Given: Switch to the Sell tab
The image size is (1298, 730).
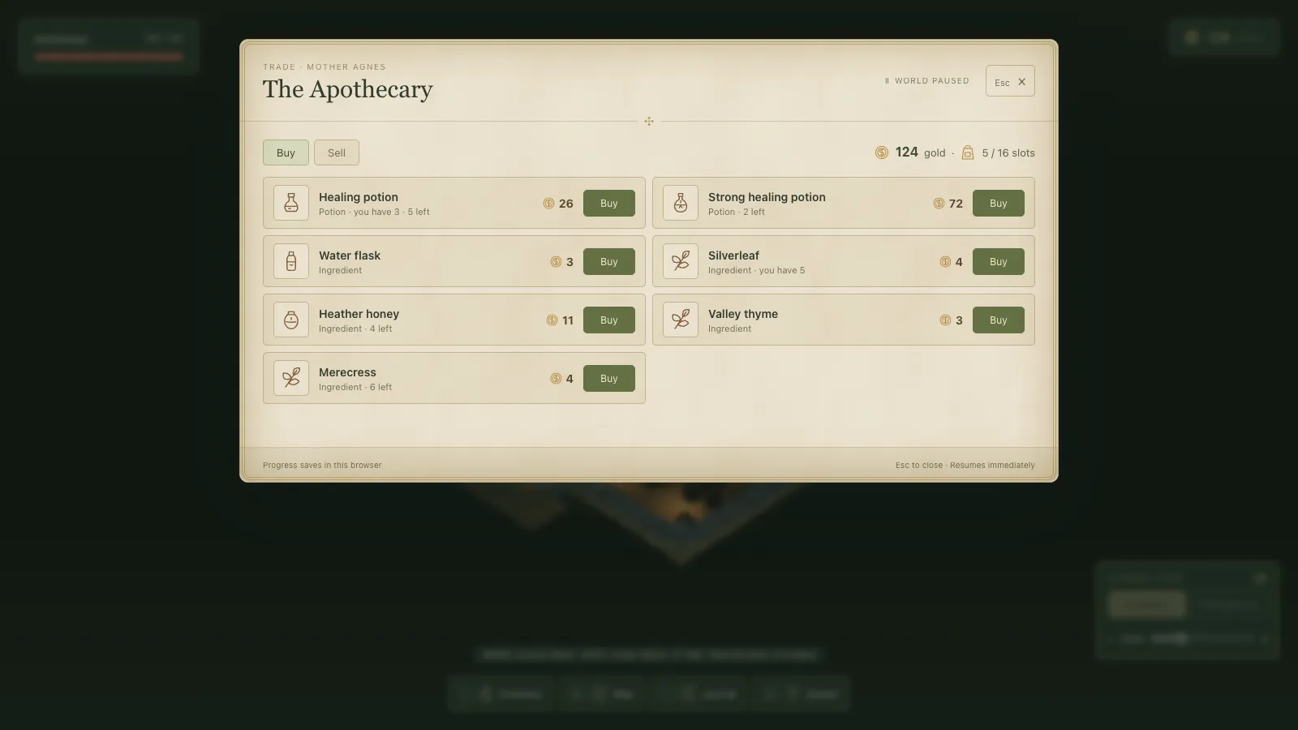Looking at the screenshot, I should coord(337,152).
